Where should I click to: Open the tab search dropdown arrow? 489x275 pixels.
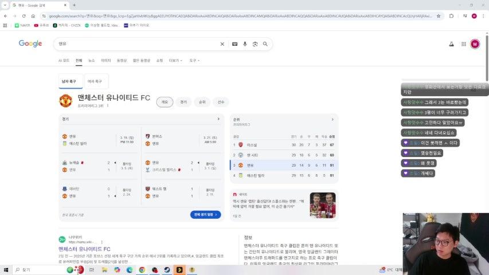tap(5, 5)
